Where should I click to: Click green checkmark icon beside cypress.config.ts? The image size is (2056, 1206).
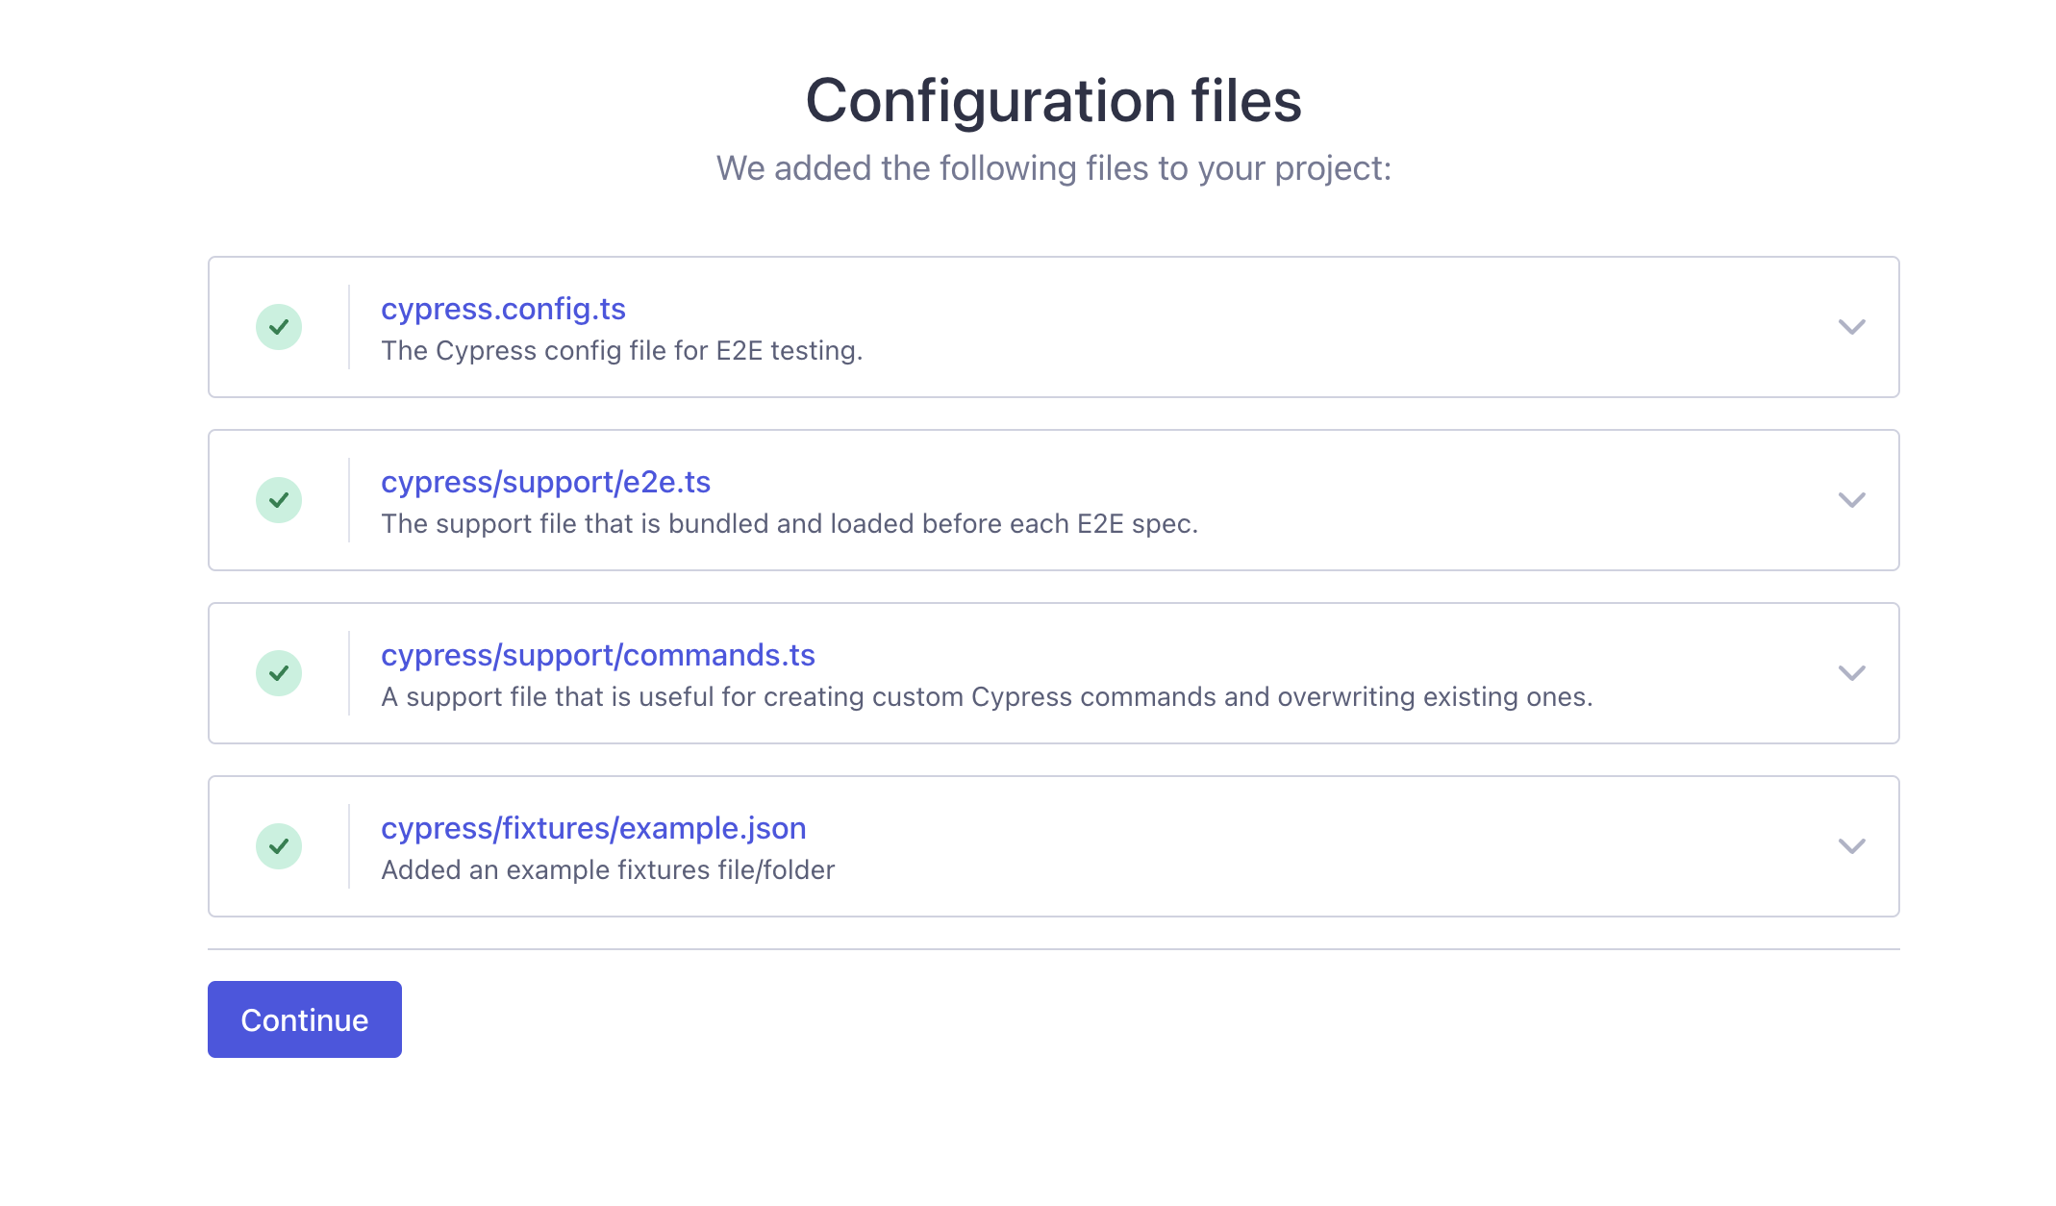tap(279, 327)
